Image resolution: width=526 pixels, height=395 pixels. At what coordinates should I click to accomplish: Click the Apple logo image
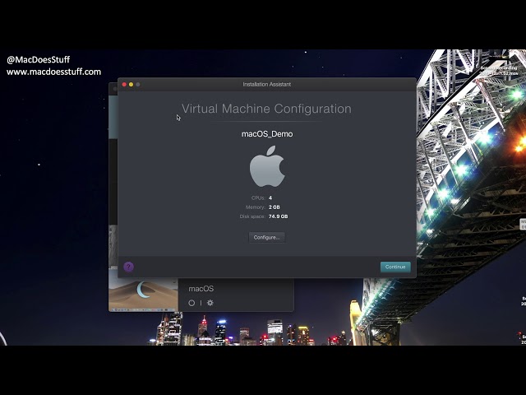267,166
